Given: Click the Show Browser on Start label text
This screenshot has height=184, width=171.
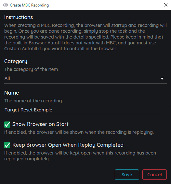Looking at the screenshot, I should (40, 124).
